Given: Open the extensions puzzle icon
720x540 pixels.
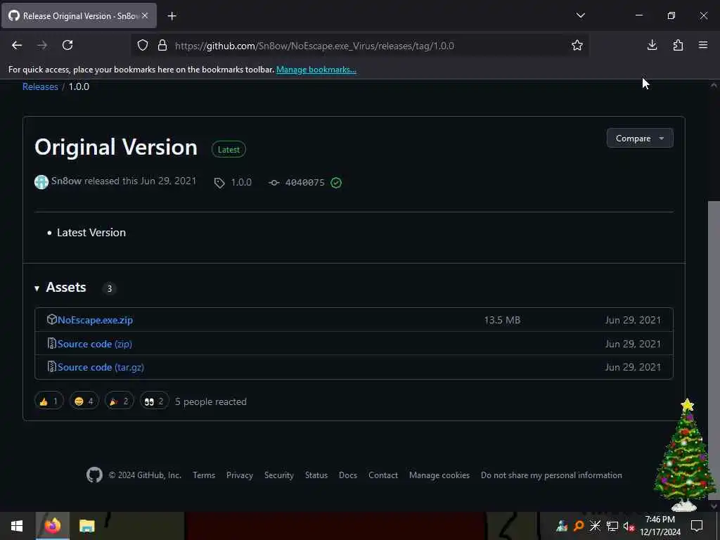Looking at the screenshot, I should coord(678,45).
